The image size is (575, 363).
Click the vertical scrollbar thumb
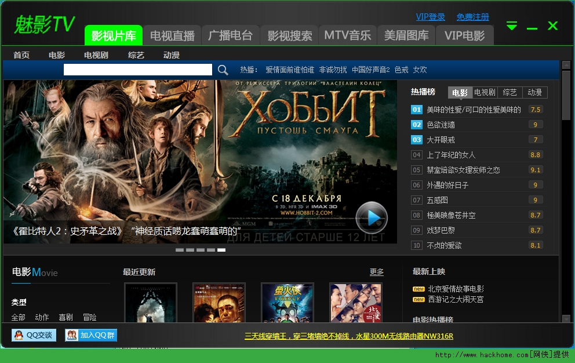[x=566, y=96]
